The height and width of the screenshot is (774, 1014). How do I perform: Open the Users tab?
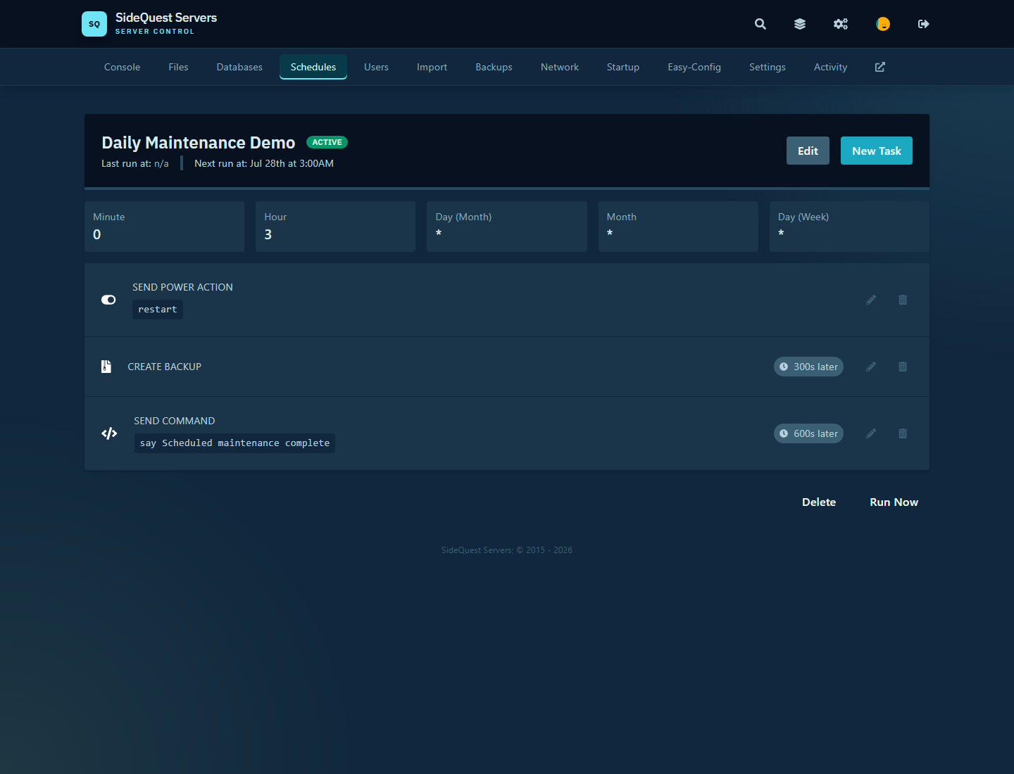pos(376,67)
